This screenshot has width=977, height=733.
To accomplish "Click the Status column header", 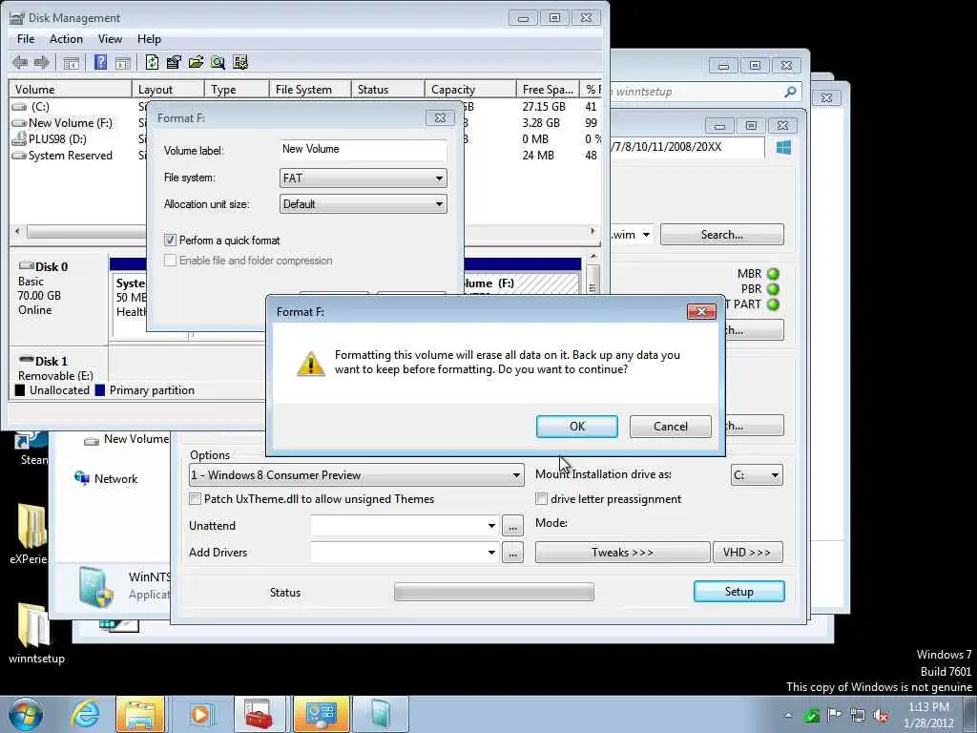I will pyautogui.click(x=387, y=90).
